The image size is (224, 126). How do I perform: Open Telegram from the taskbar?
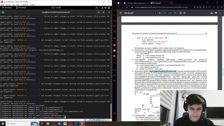(59, 124)
